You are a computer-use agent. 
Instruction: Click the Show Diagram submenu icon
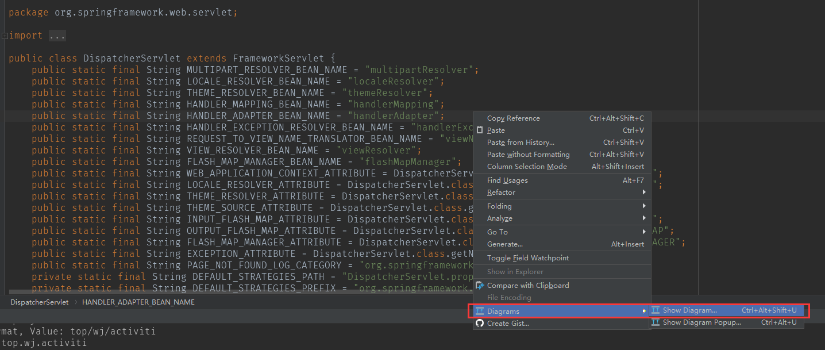click(x=656, y=310)
